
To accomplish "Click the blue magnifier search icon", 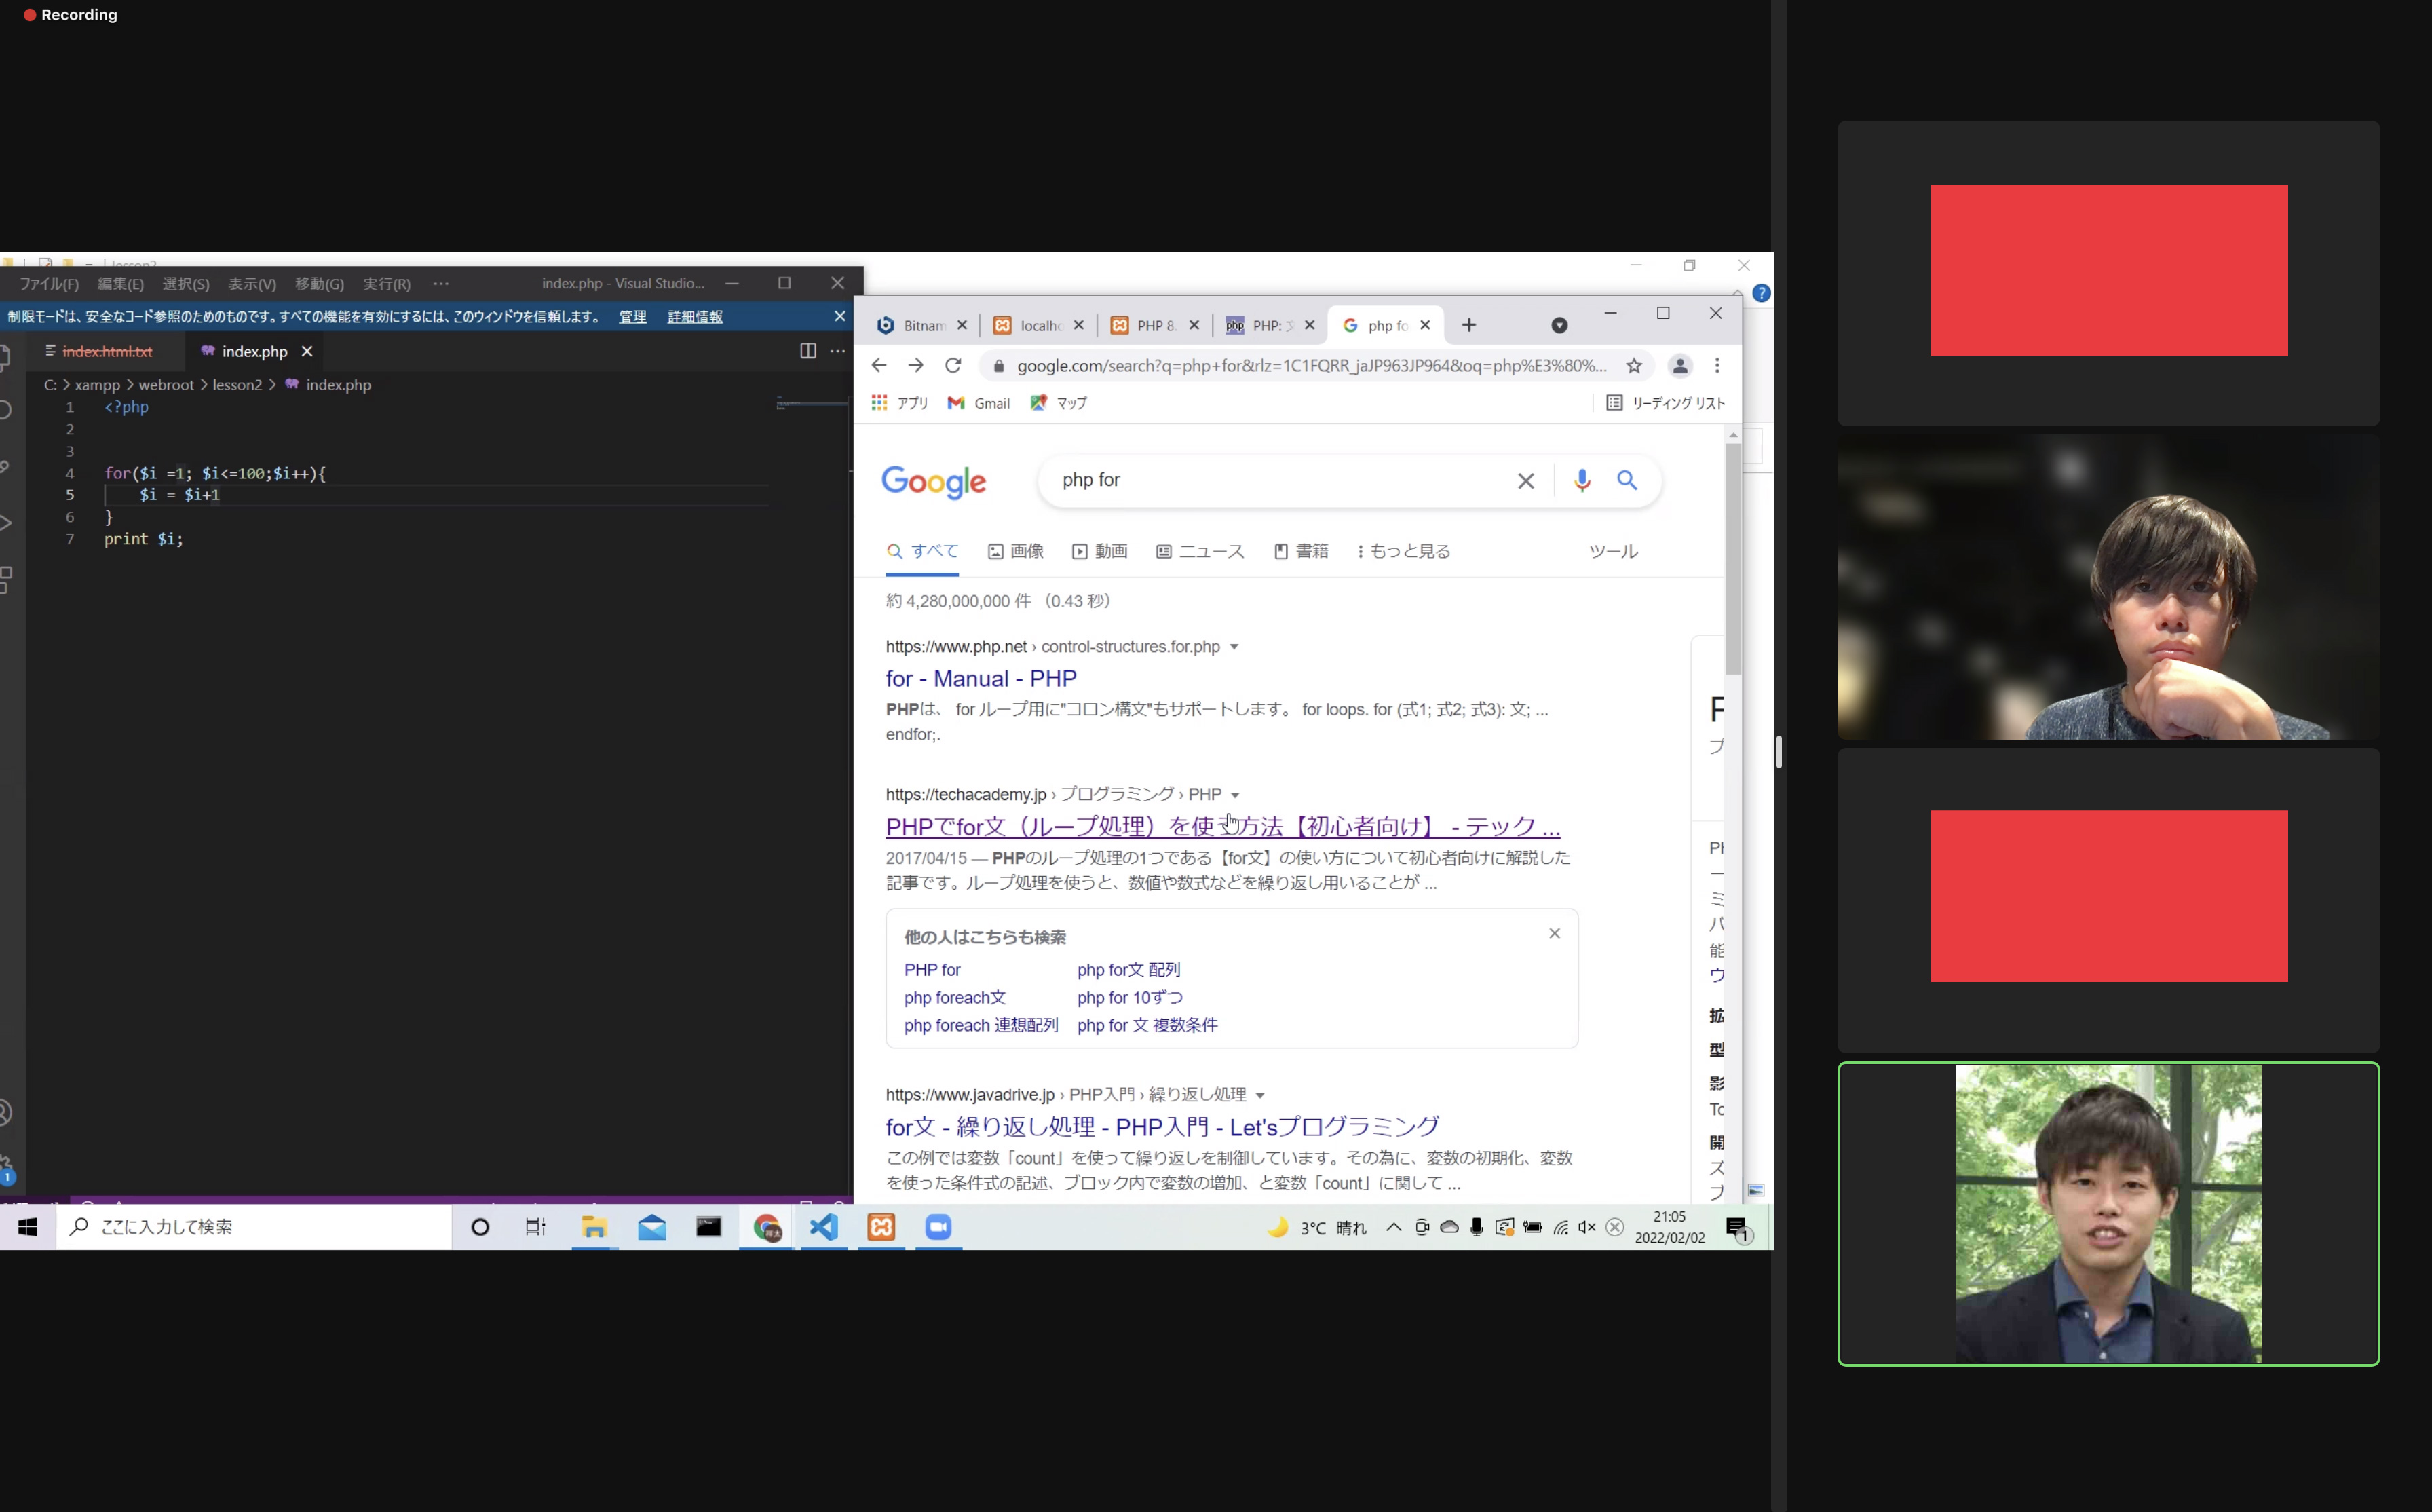I will (1627, 481).
